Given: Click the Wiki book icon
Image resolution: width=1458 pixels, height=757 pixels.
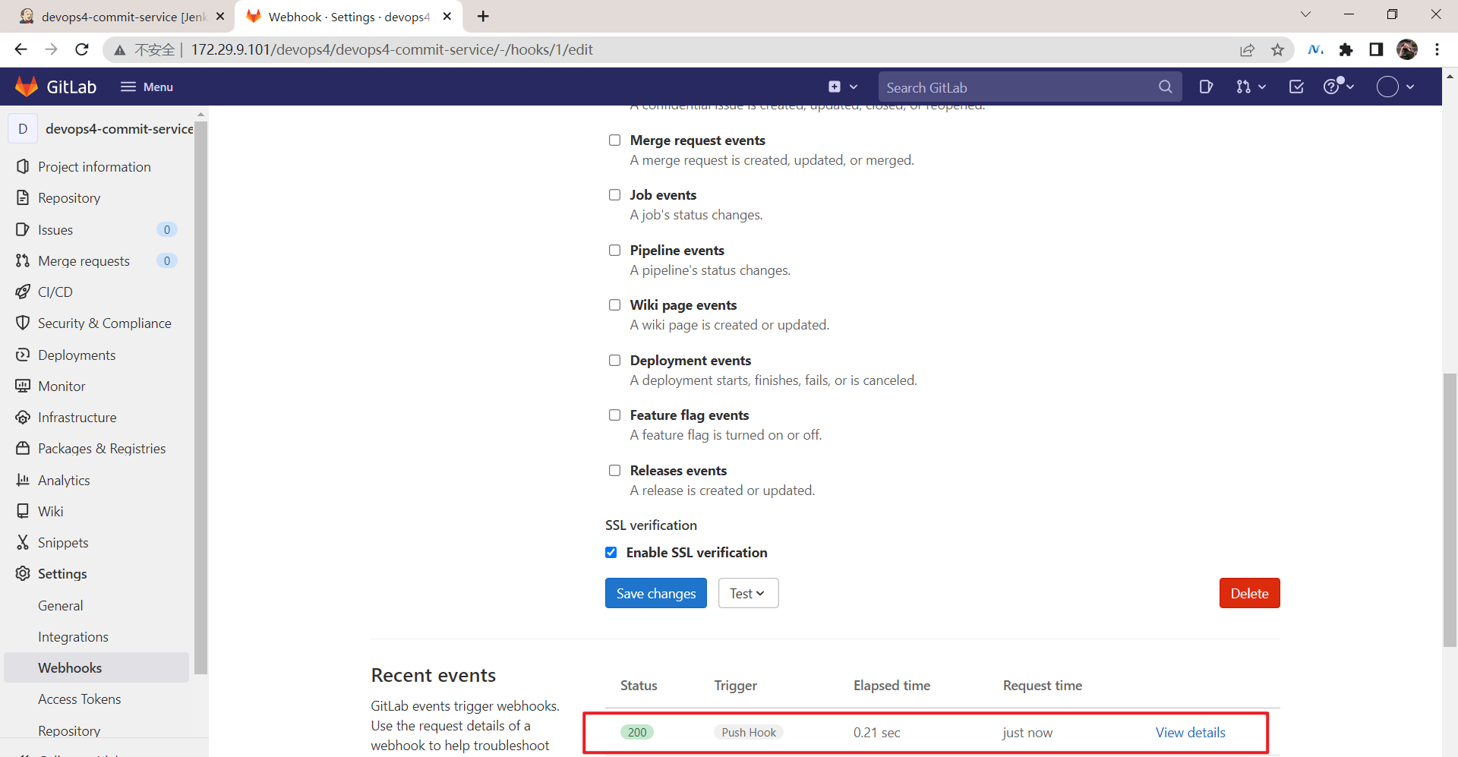Looking at the screenshot, I should [23, 511].
